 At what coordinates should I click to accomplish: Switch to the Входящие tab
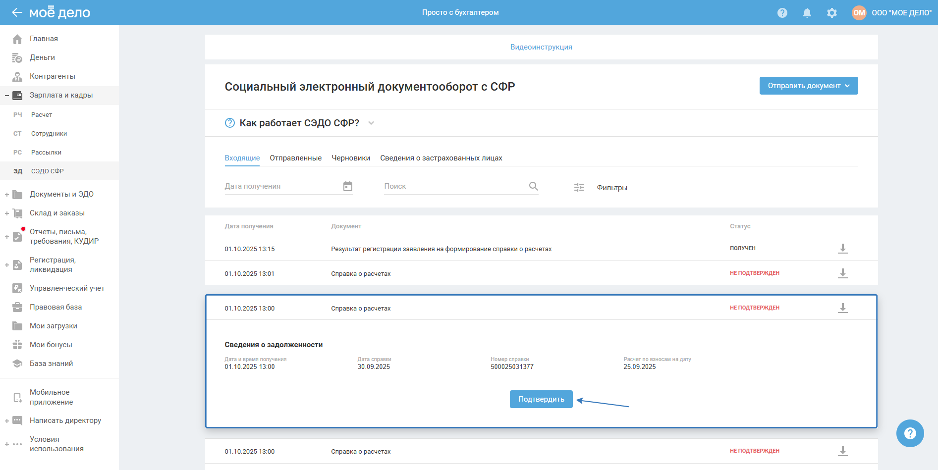tap(242, 158)
